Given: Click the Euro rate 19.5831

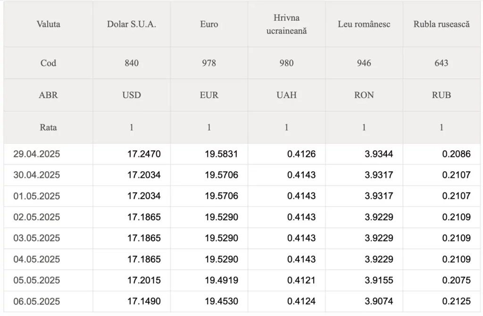Looking at the screenshot, I should click(221, 154).
